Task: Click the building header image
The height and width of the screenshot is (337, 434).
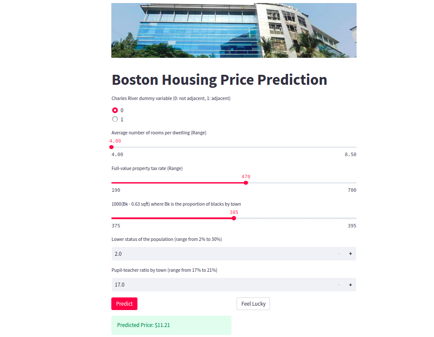Action: 234,30
